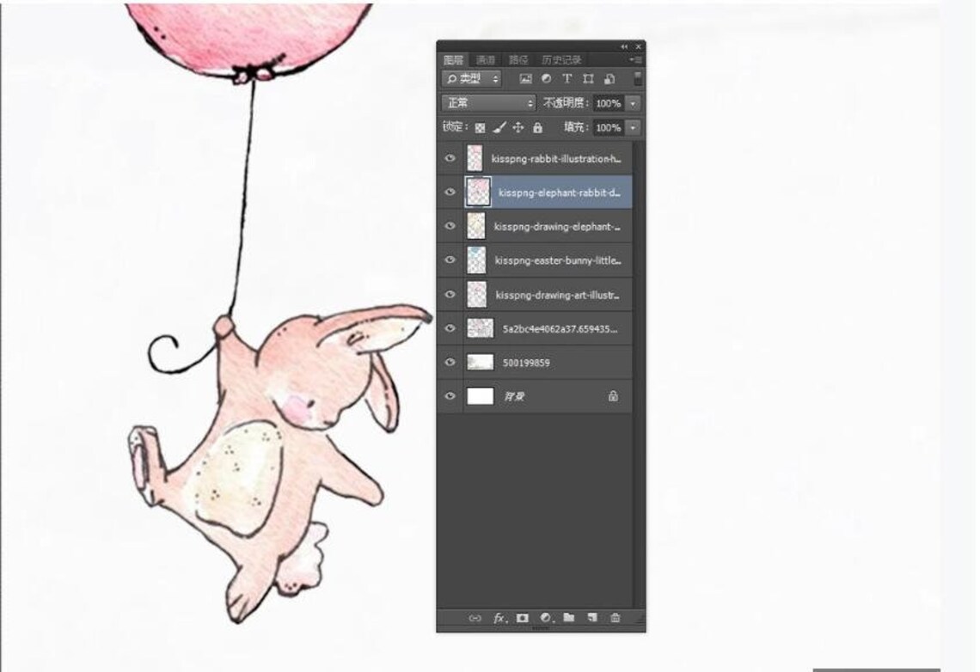Screen dimensions: 980x672
Task: Filter layers by smart object icon
Action: 609,79
